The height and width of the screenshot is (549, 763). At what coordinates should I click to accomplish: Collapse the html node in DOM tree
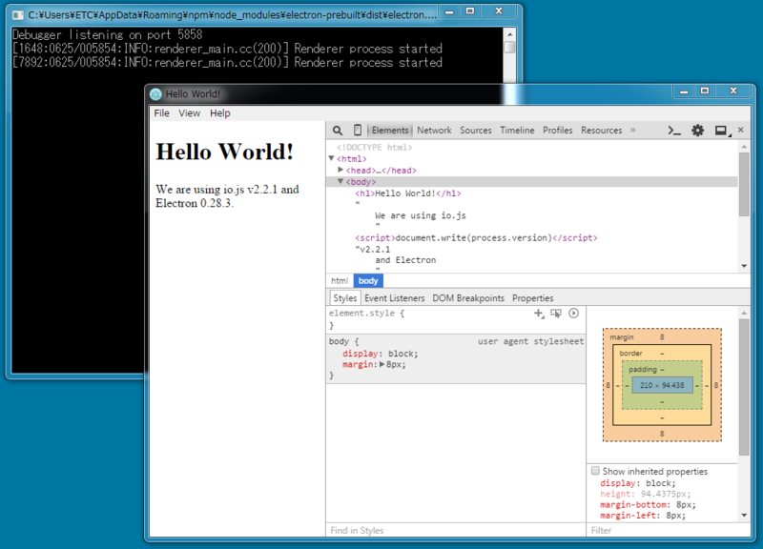point(331,158)
